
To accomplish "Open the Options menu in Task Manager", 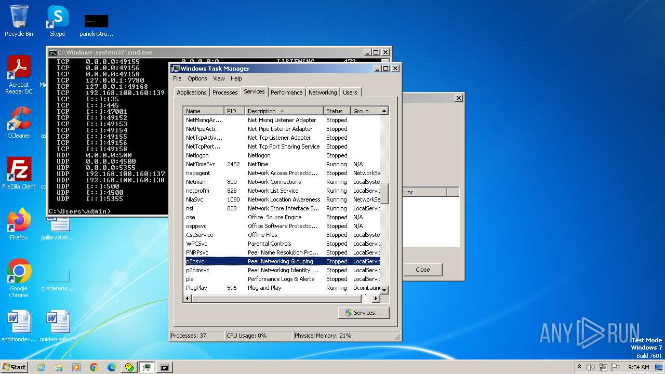I will click(x=197, y=78).
